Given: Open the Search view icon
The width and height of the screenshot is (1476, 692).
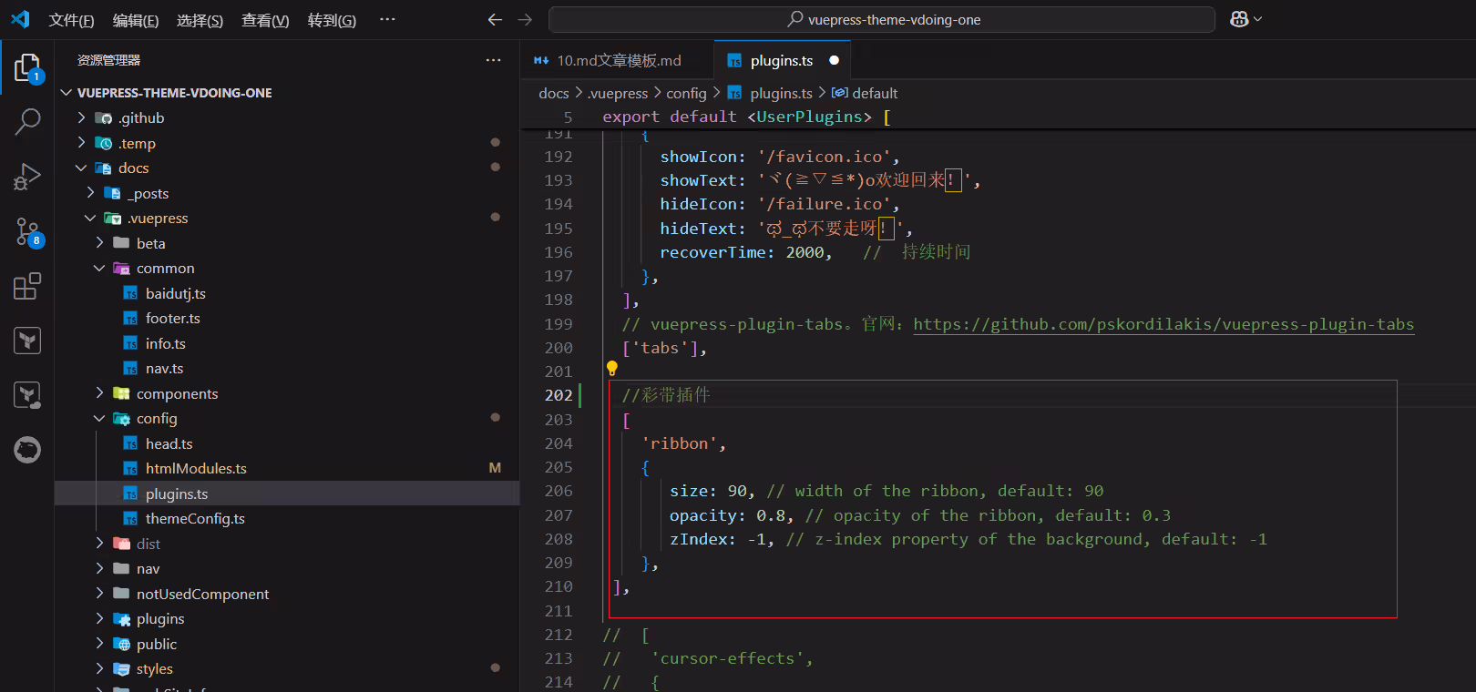Looking at the screenshot, I should pos(27,121).
